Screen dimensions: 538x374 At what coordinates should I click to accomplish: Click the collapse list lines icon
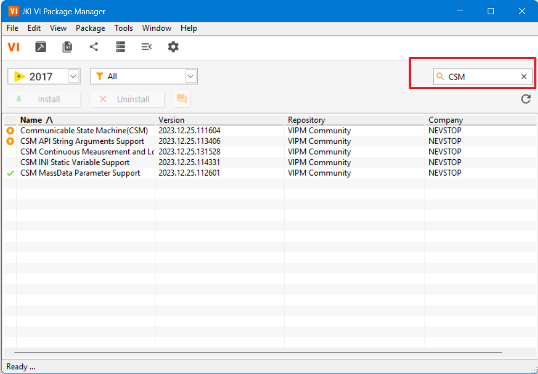147,47
